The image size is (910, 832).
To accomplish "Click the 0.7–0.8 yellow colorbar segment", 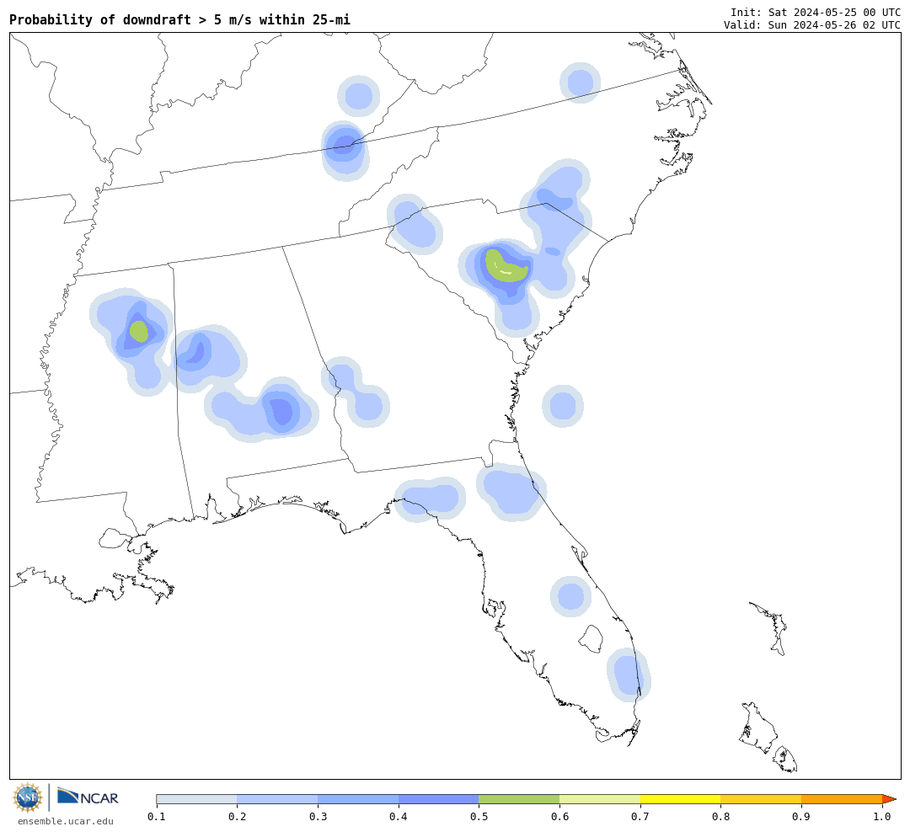I will point(680,799).
